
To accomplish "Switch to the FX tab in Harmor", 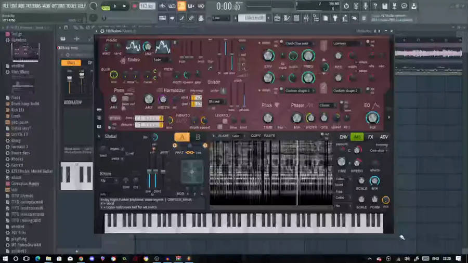I will point(370,137).
